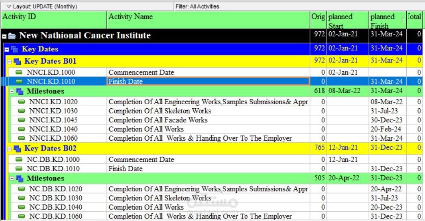Click the planned Finish column header
Screen dimensions: 425x221
388,20
